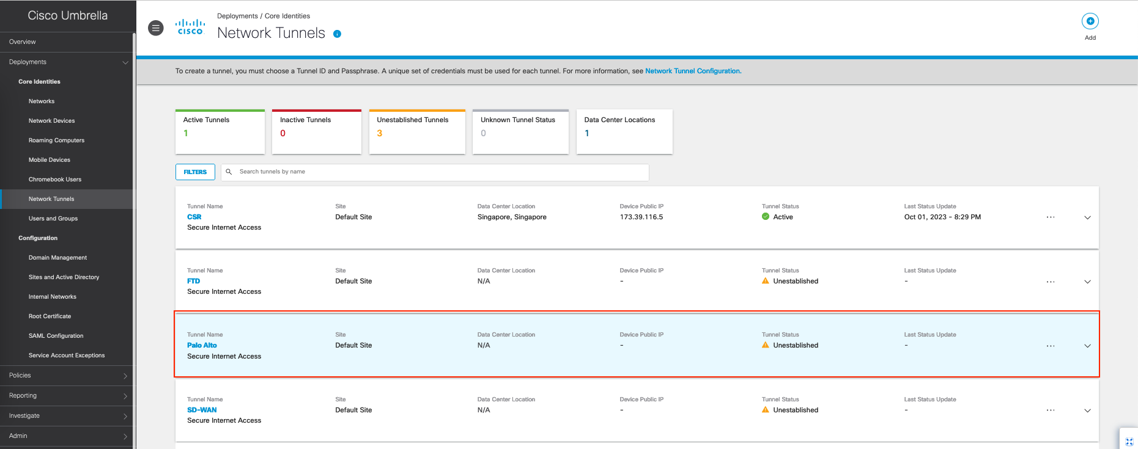Open three-dot menu for SD-WAN tunnel

(1050, 411)
